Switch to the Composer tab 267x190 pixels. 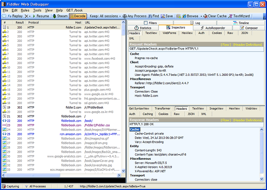tap(249, 28)
